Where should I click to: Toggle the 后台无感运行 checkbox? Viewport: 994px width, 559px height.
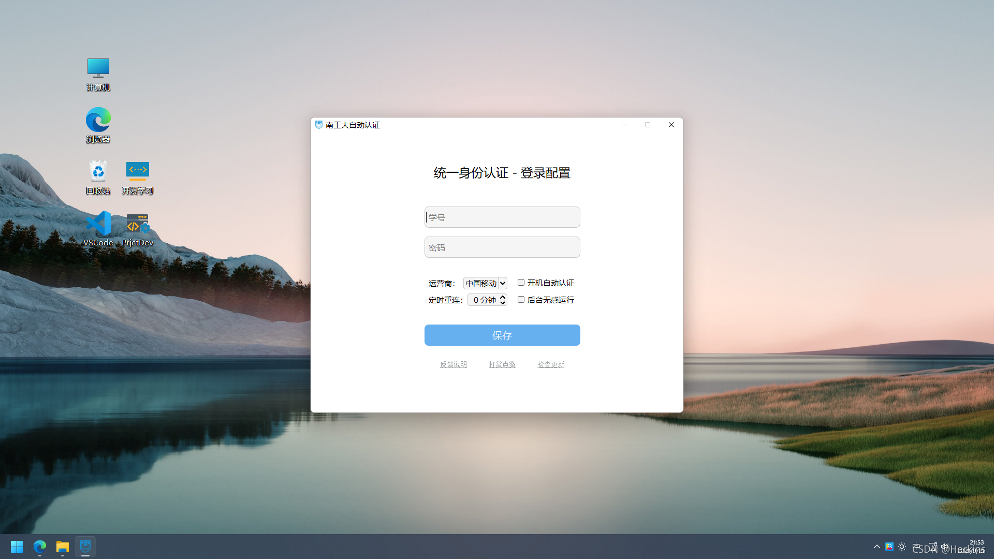(x=521, y=300)
